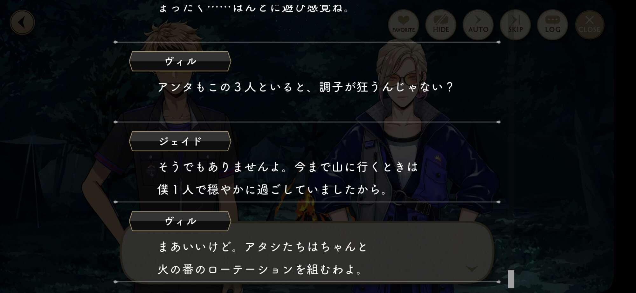
Task: Click the line アンタもこの3人といると
Action: tap(305, 87)
